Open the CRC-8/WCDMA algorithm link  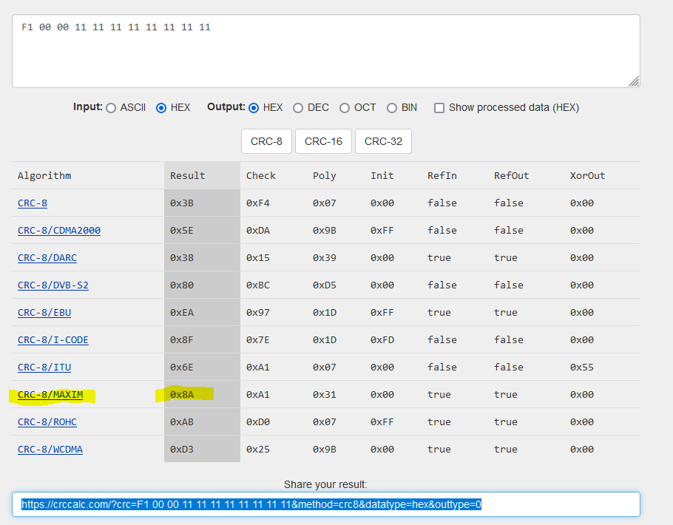pyautogui.click(x=50, y=449)
